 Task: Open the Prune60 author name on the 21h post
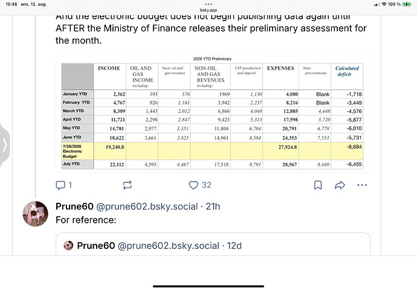[74, 206]
